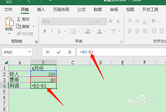This screenshot has height=112, width=166.
Task: Click the Increase Indent icon
Action: [x=161, y=31]
